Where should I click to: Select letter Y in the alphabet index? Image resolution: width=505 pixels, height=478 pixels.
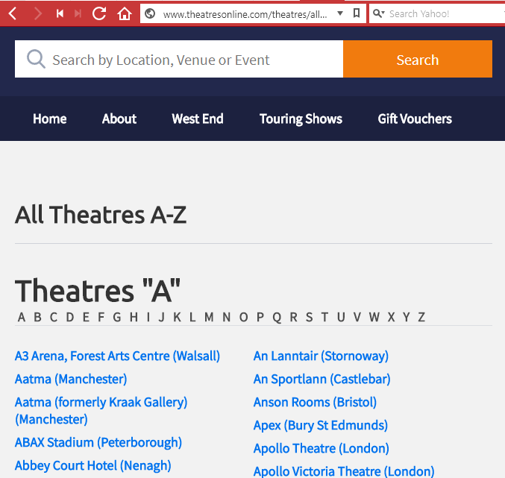407,317
